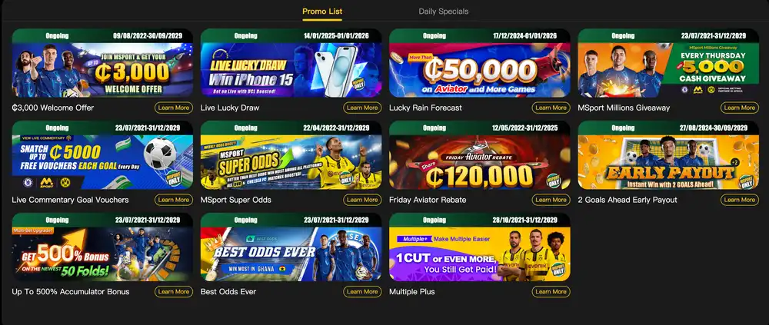Click Learn More for Live Lucky Draw

362,108
